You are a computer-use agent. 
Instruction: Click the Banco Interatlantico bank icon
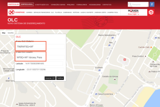coord(113,38)
